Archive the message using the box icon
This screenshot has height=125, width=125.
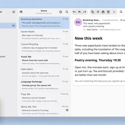click(103, 12)
